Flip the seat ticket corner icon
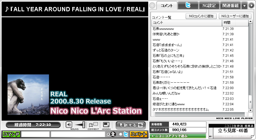The width and height of the screenshot is (256, 140). click(x=252, y=137)
